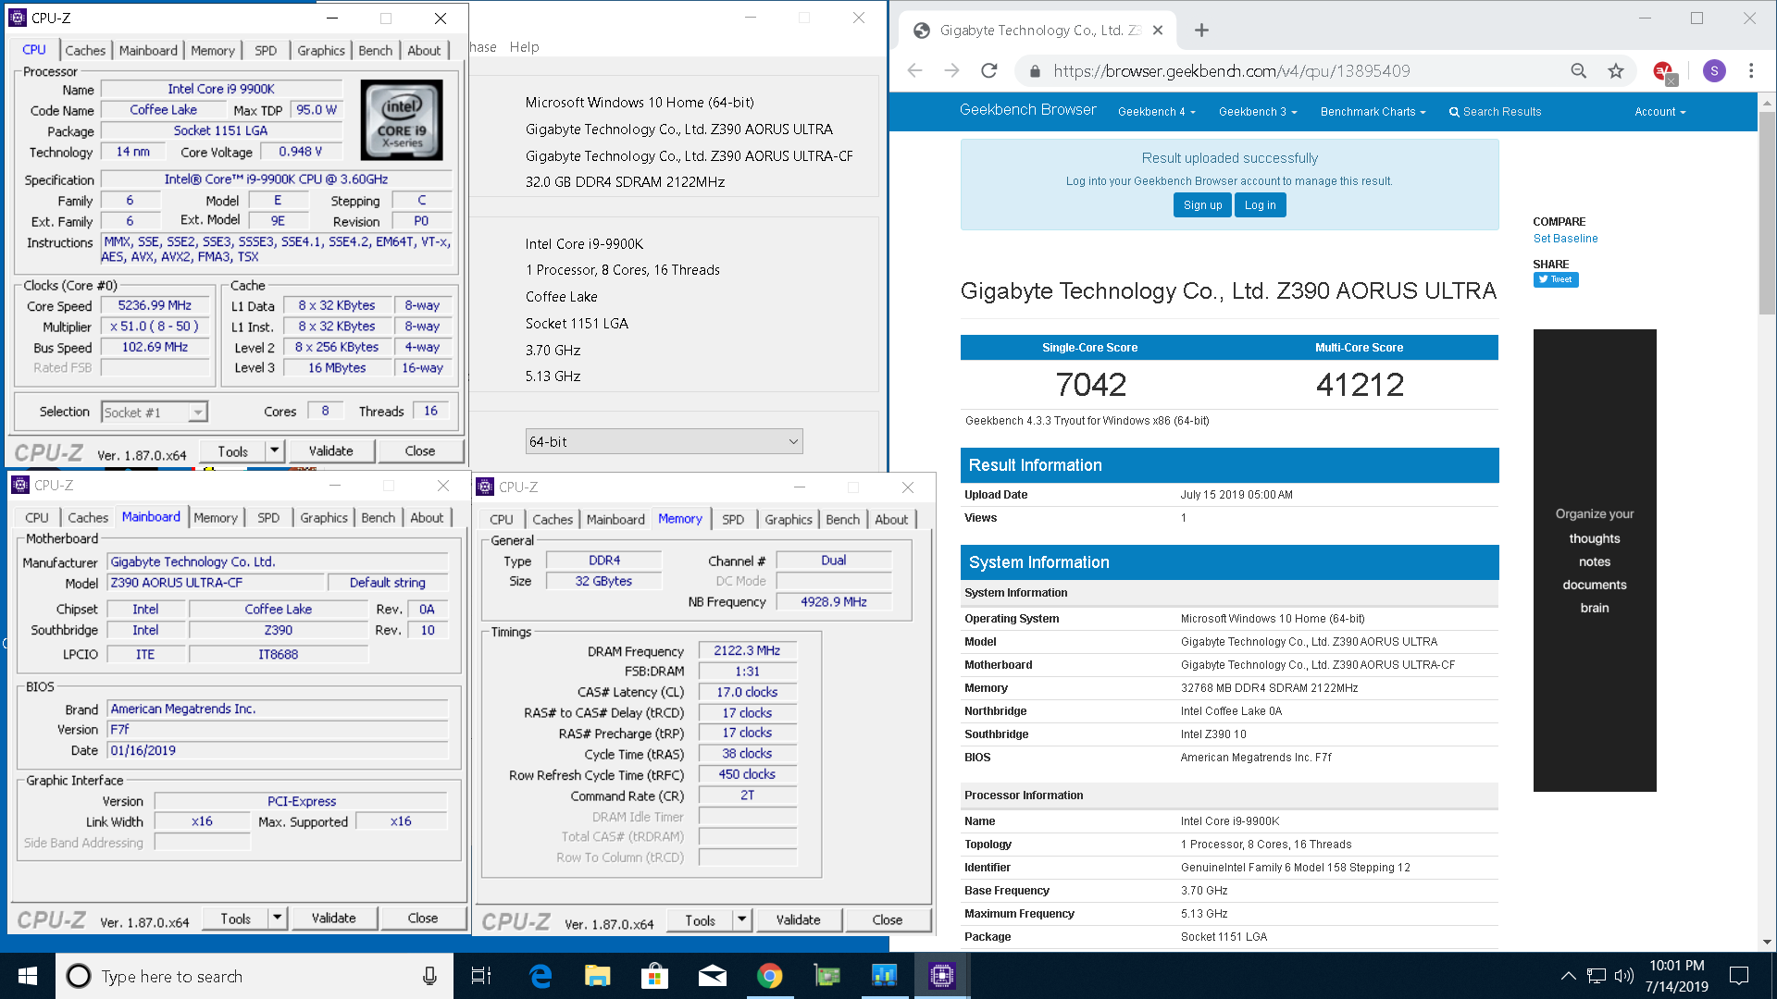Click the taskbar clock showing 10:01 PM
Viewport: 1777px width, 999px height.
click(1677, 976)
